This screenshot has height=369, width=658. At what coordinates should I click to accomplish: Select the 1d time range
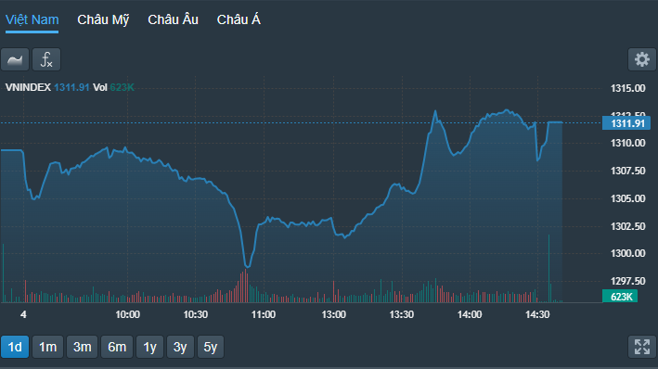15,347
